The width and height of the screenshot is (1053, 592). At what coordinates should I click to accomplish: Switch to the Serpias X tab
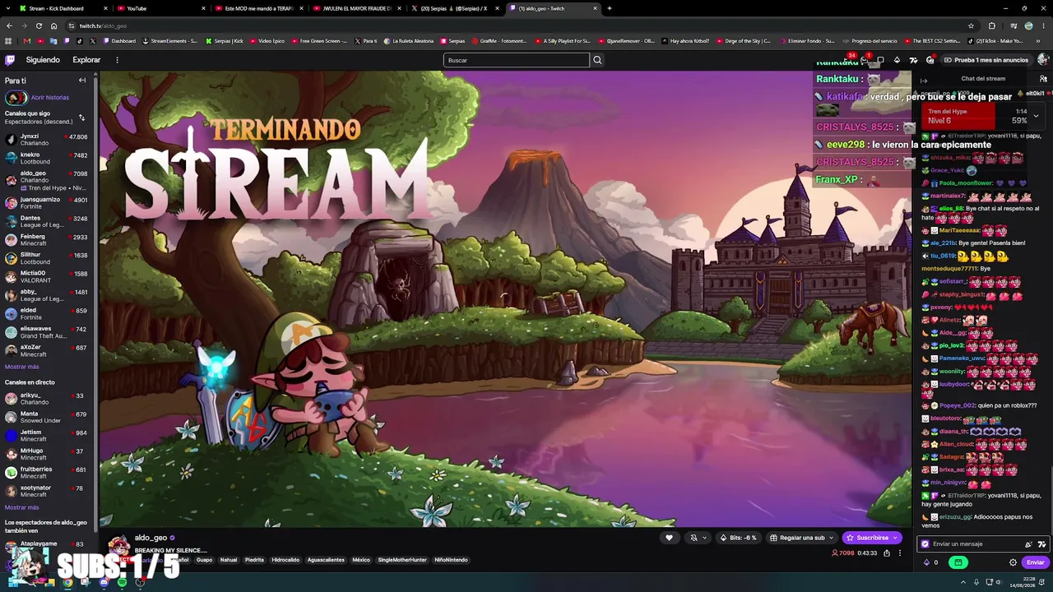[455, 8]
